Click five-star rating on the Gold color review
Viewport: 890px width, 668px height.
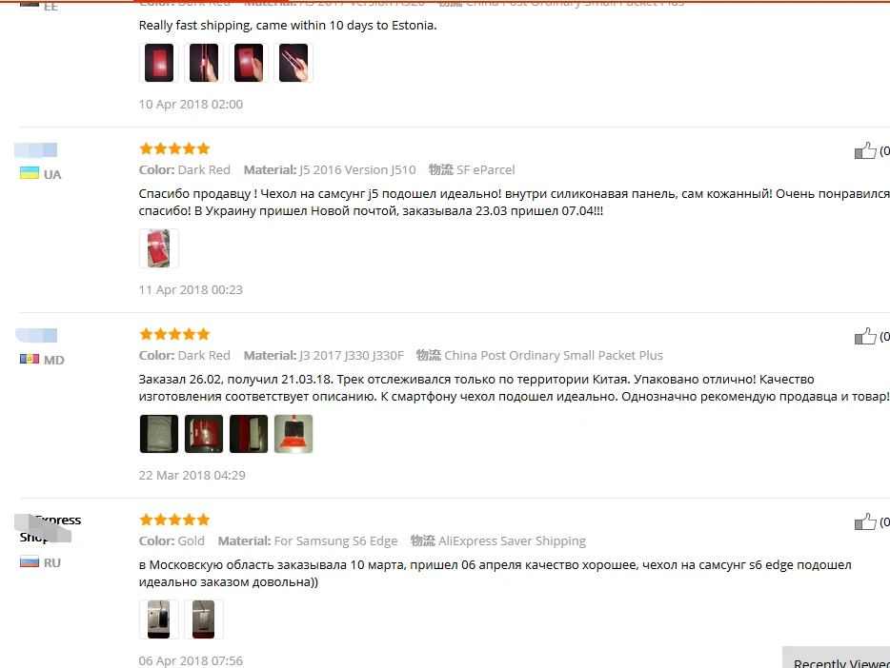tap(174, 520)
